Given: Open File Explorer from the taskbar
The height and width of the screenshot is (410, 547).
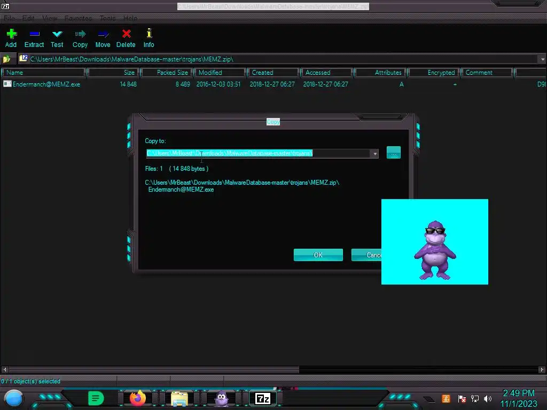Looking at the screenshot, I should 179,399.
